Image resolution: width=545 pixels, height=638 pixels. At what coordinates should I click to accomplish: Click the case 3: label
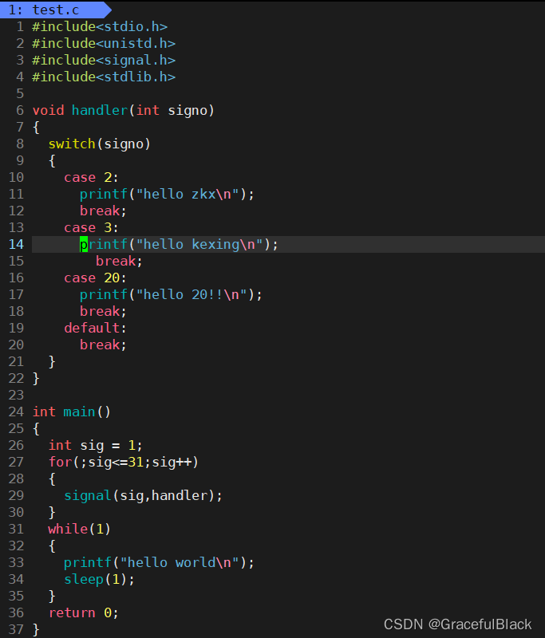(91, 227)
